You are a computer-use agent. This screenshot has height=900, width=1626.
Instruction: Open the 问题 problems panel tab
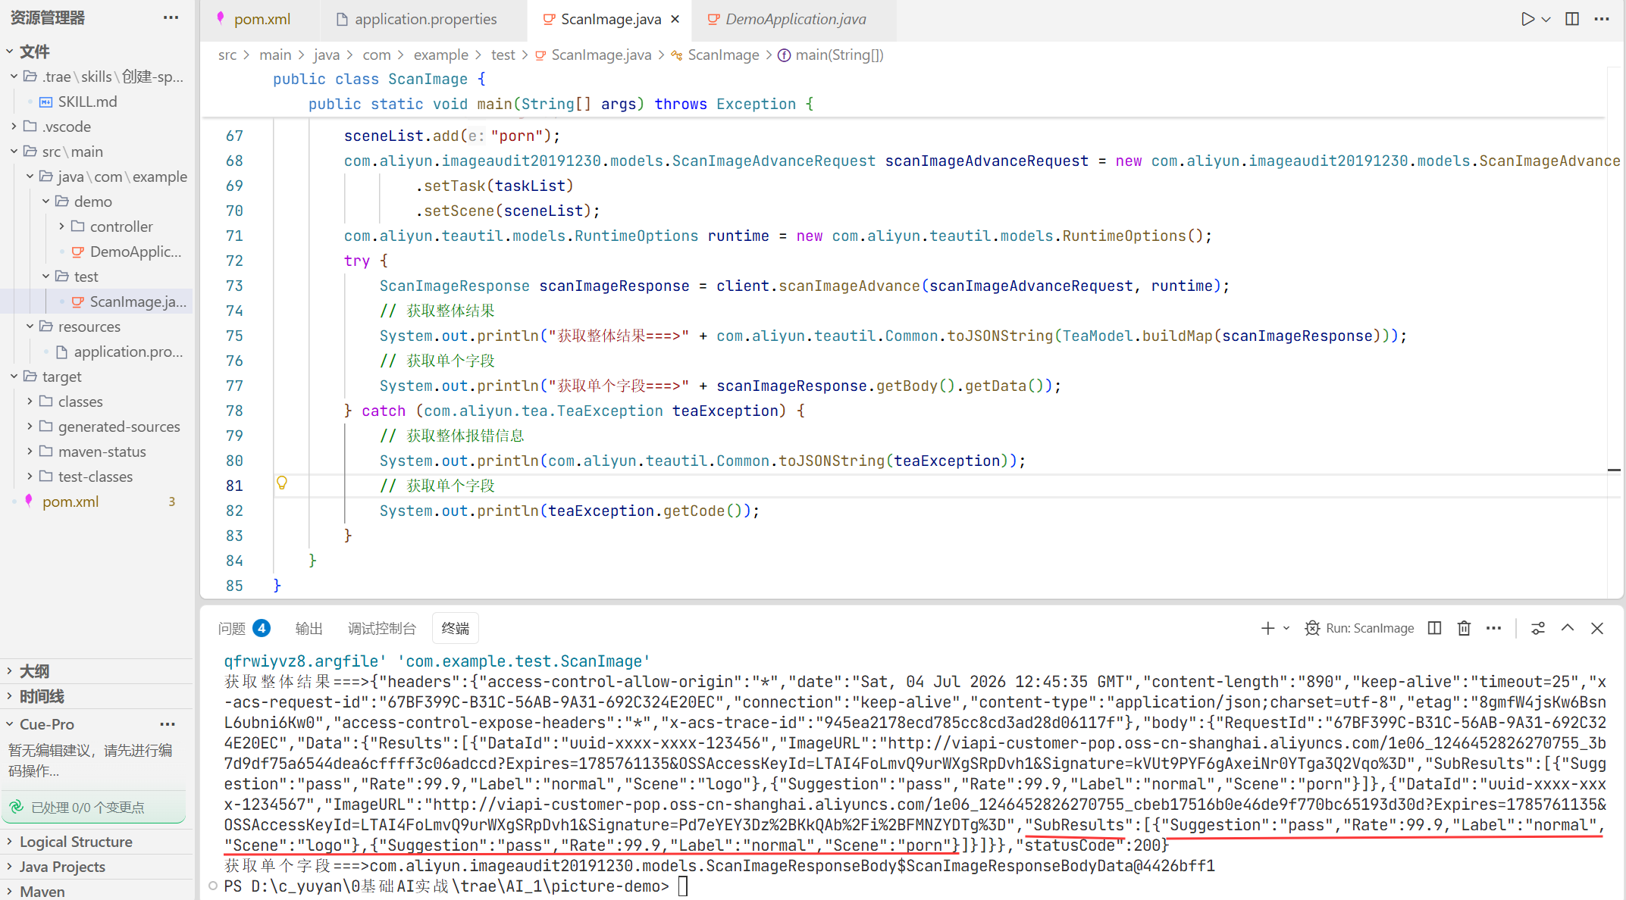point(232,628)
